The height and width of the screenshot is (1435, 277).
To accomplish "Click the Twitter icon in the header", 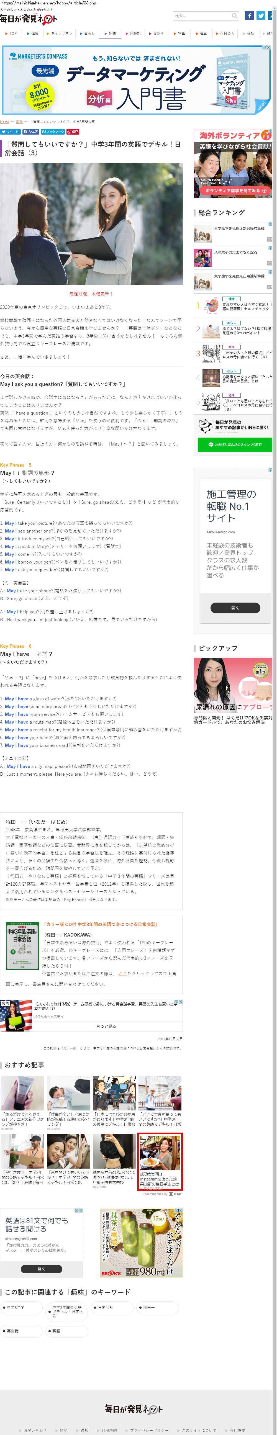I will point(260,16).
